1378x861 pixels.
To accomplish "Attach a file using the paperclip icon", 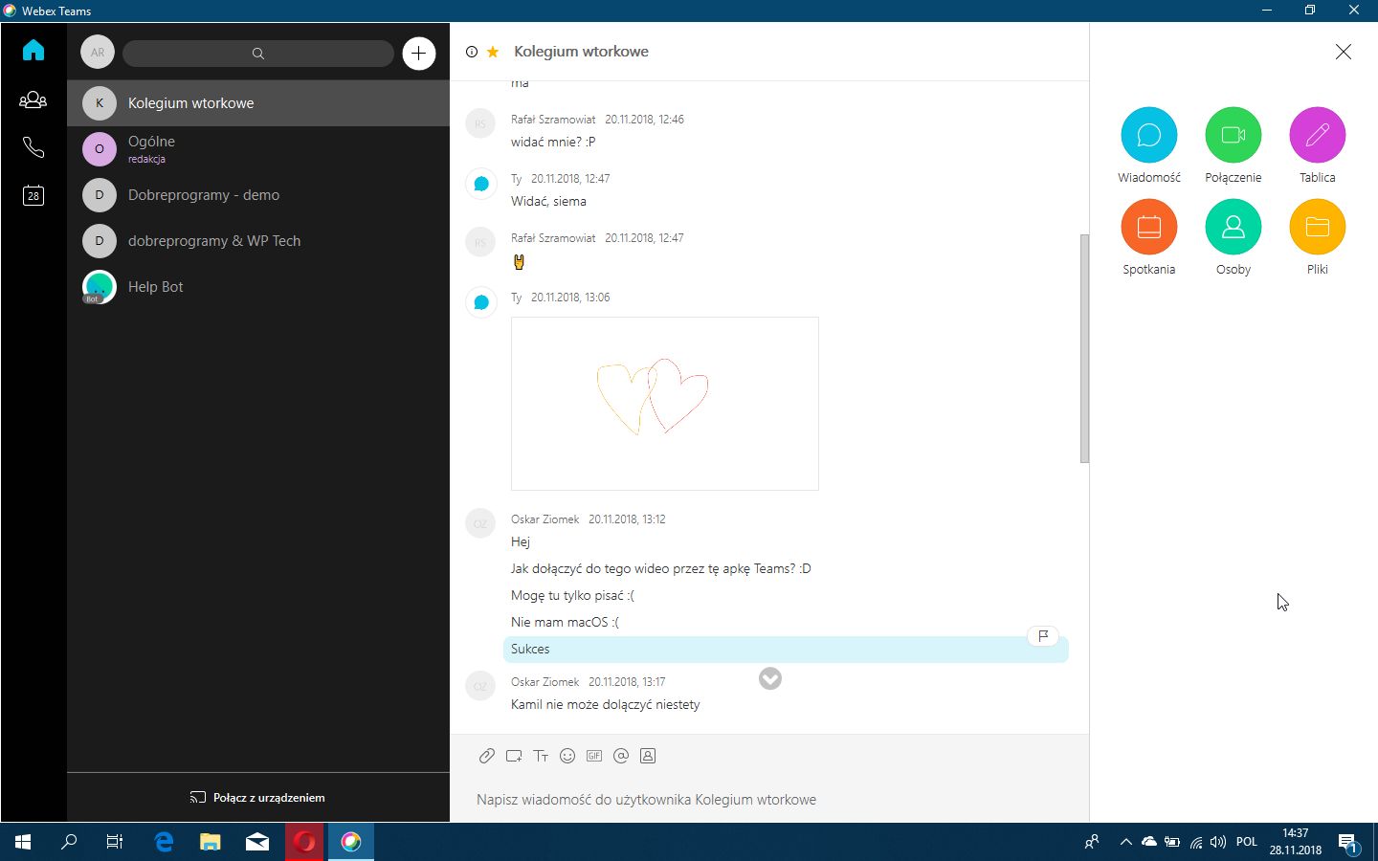I will coord(486,756).
